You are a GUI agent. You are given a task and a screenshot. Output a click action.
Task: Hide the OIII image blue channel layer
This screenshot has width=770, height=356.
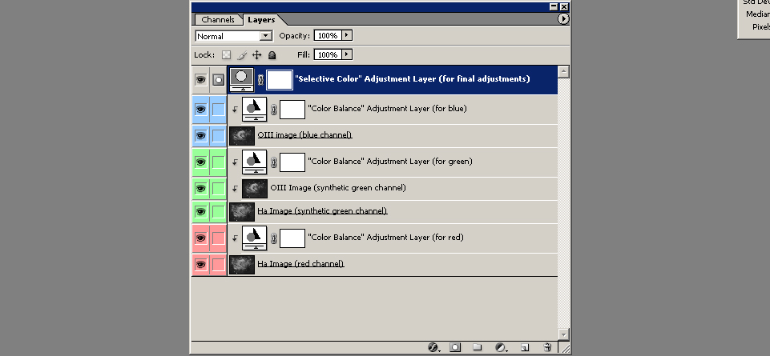[x=200, y=135]
